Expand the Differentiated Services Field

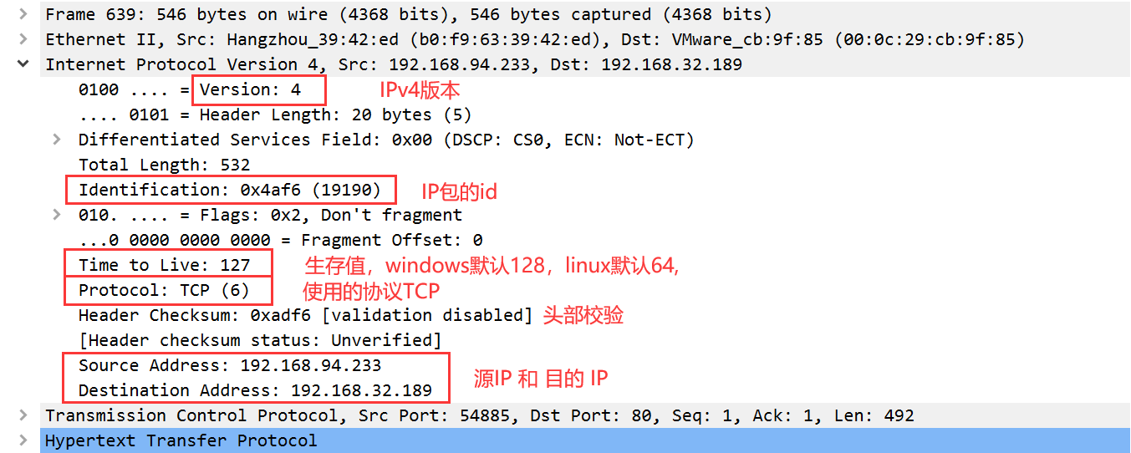pyautogui.click(x=56, y=140)
